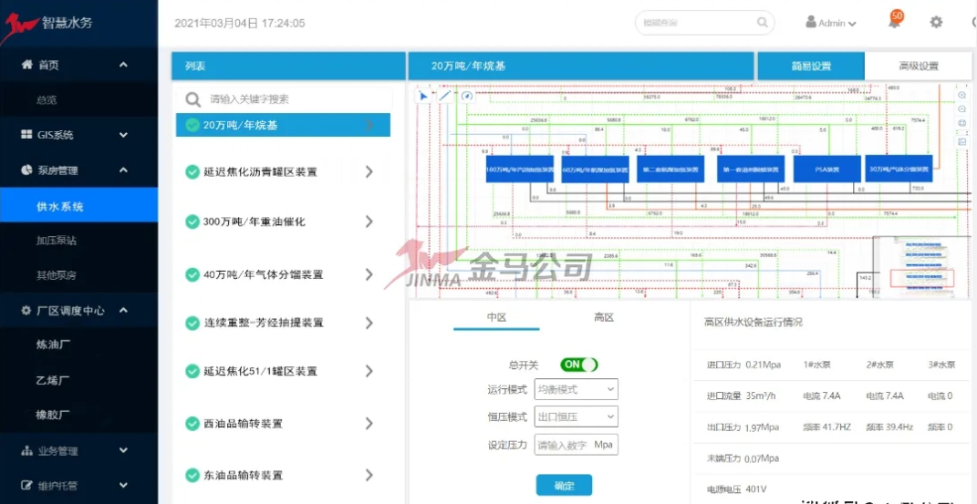The image size is (977, 504).
Task: Open notifications bell with 50 badge
Action: [x=894, y=23]
